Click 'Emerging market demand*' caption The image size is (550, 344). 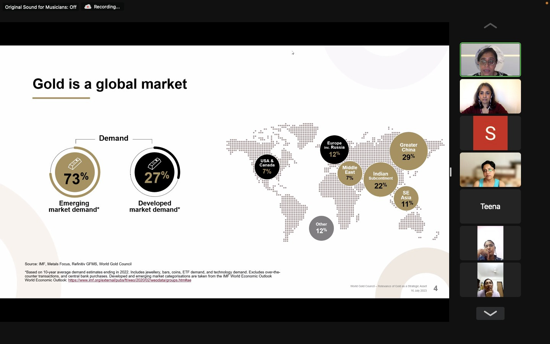point(74,206)
